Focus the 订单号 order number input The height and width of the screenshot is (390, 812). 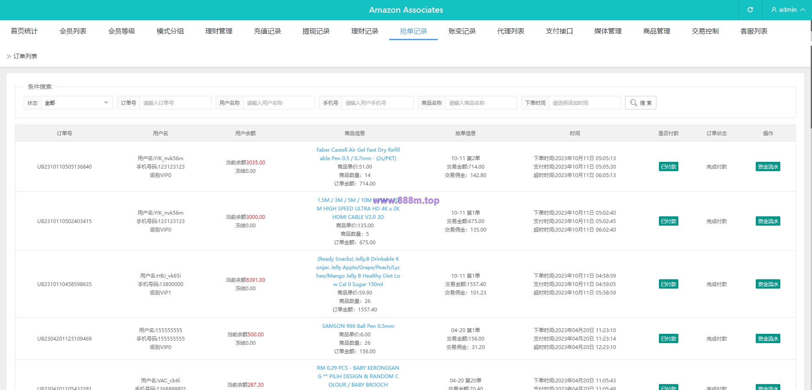(175, 103)
